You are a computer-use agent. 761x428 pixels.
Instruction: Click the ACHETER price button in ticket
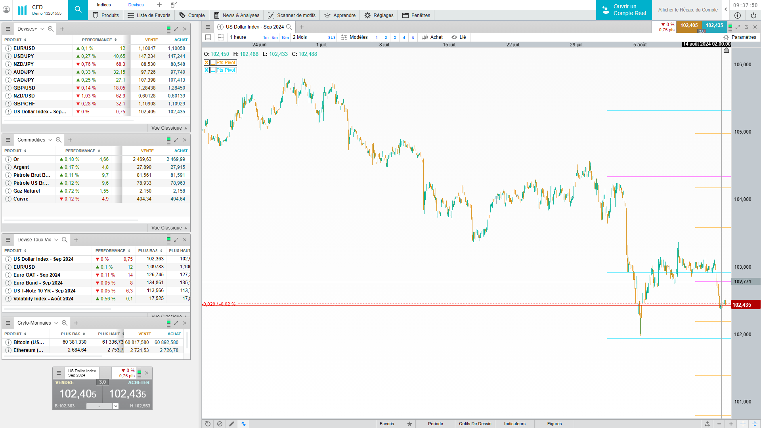click(128, 394)
